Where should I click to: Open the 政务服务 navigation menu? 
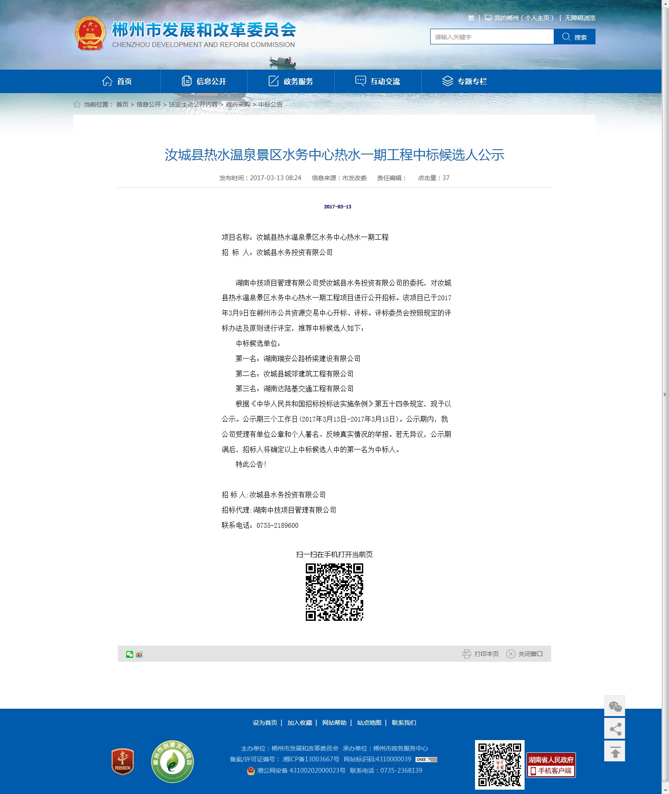tap(291, 81)
